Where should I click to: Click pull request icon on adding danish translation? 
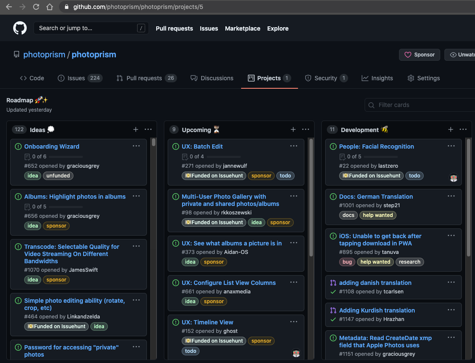333,283
